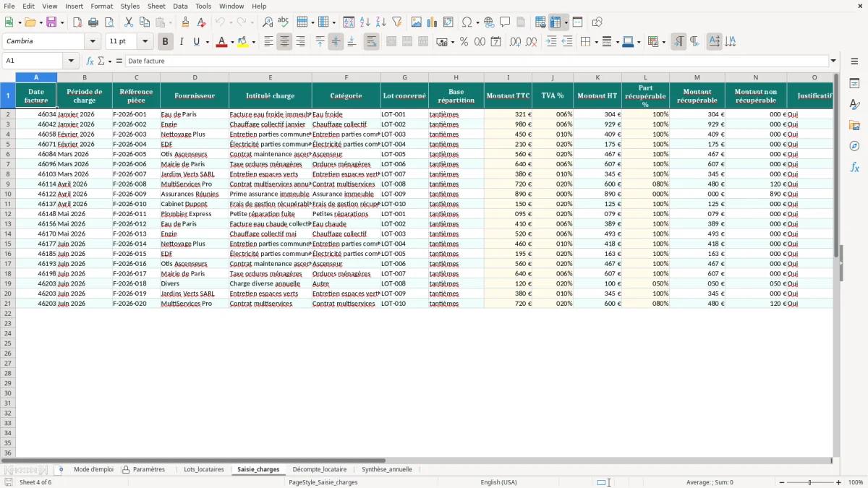This screenshot has height=488, width=868.
Task: Increase indent
Action: point(551,42)
